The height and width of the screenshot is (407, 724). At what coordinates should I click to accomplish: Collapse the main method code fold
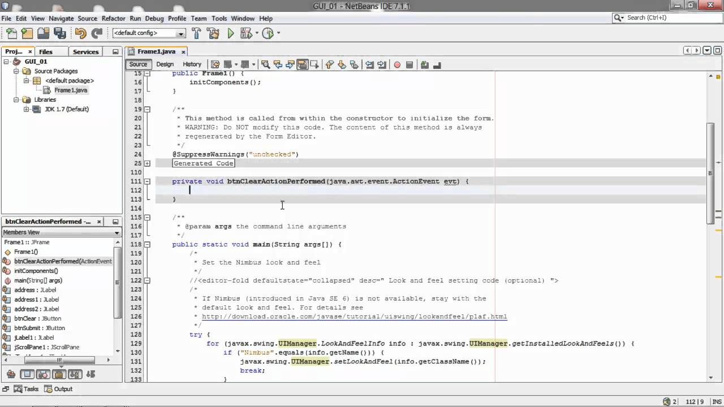pyautogui.click(x=147, y=245)
